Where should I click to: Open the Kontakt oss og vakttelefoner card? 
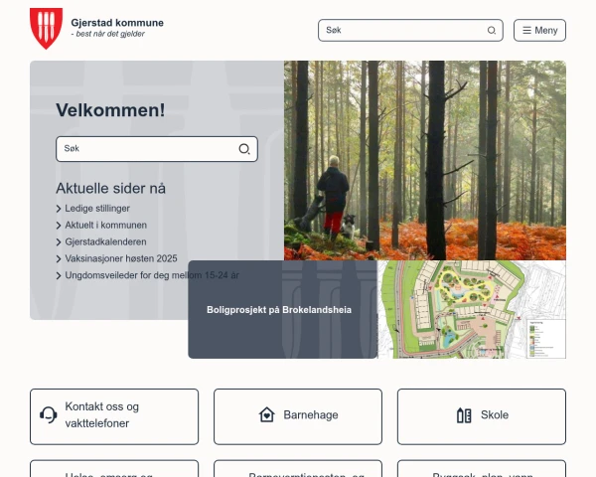click(114, 415)
